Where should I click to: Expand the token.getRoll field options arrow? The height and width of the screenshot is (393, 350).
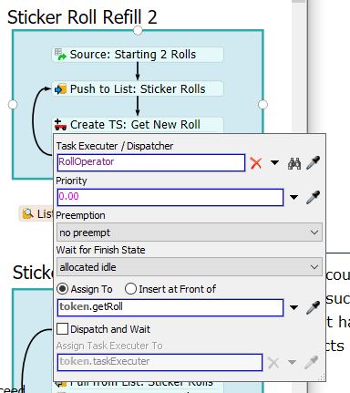(x=293, y=307)
